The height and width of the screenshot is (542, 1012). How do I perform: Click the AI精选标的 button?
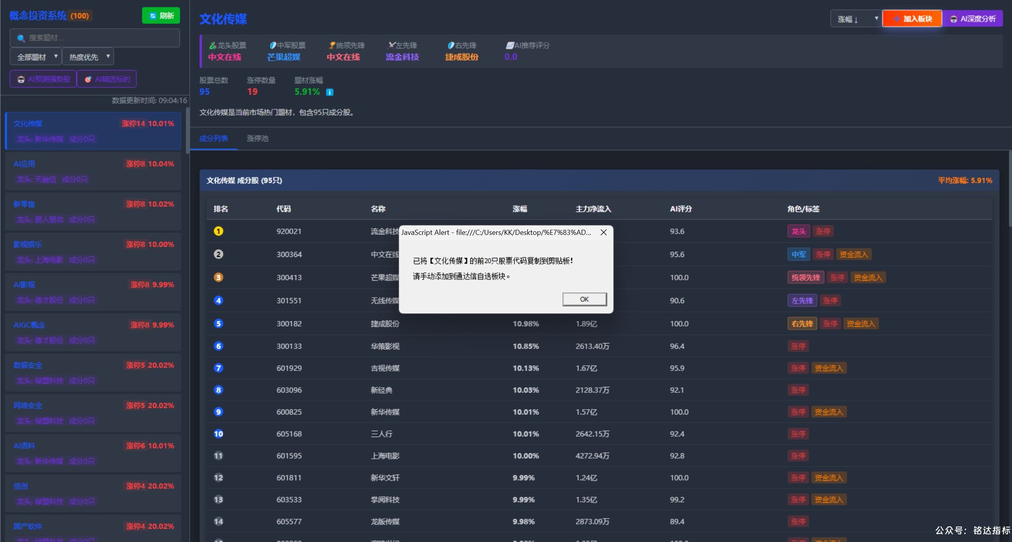click(x=107, y=79)
